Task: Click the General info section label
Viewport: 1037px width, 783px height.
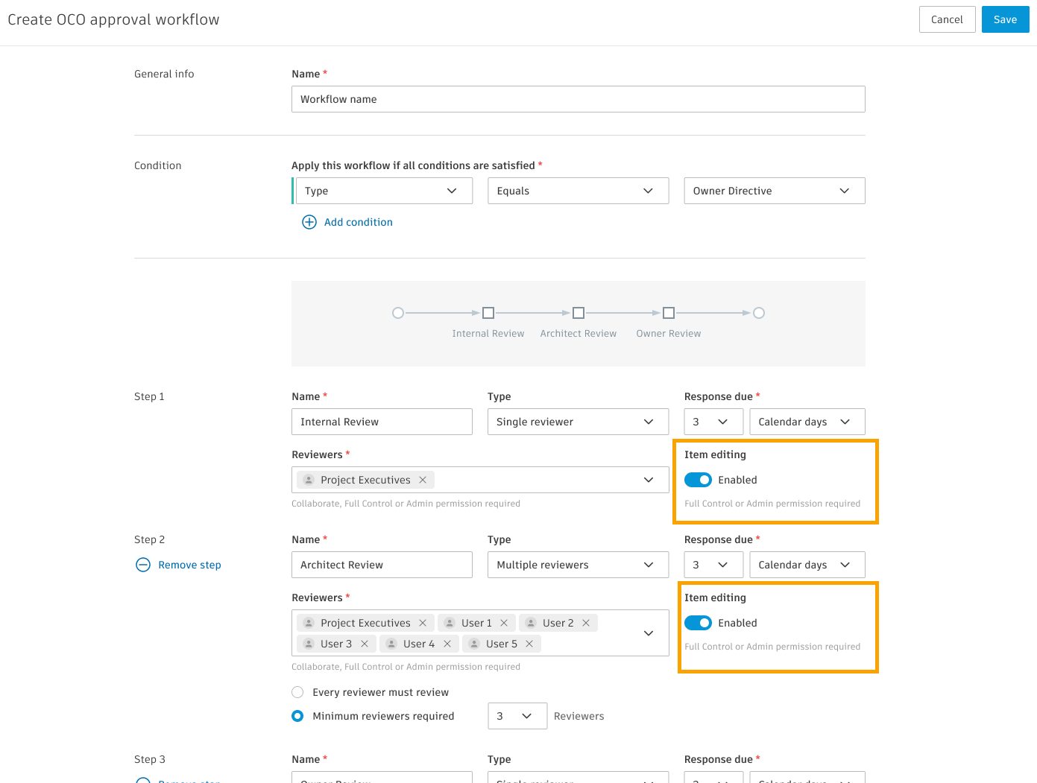Action: tap(164, 74)
